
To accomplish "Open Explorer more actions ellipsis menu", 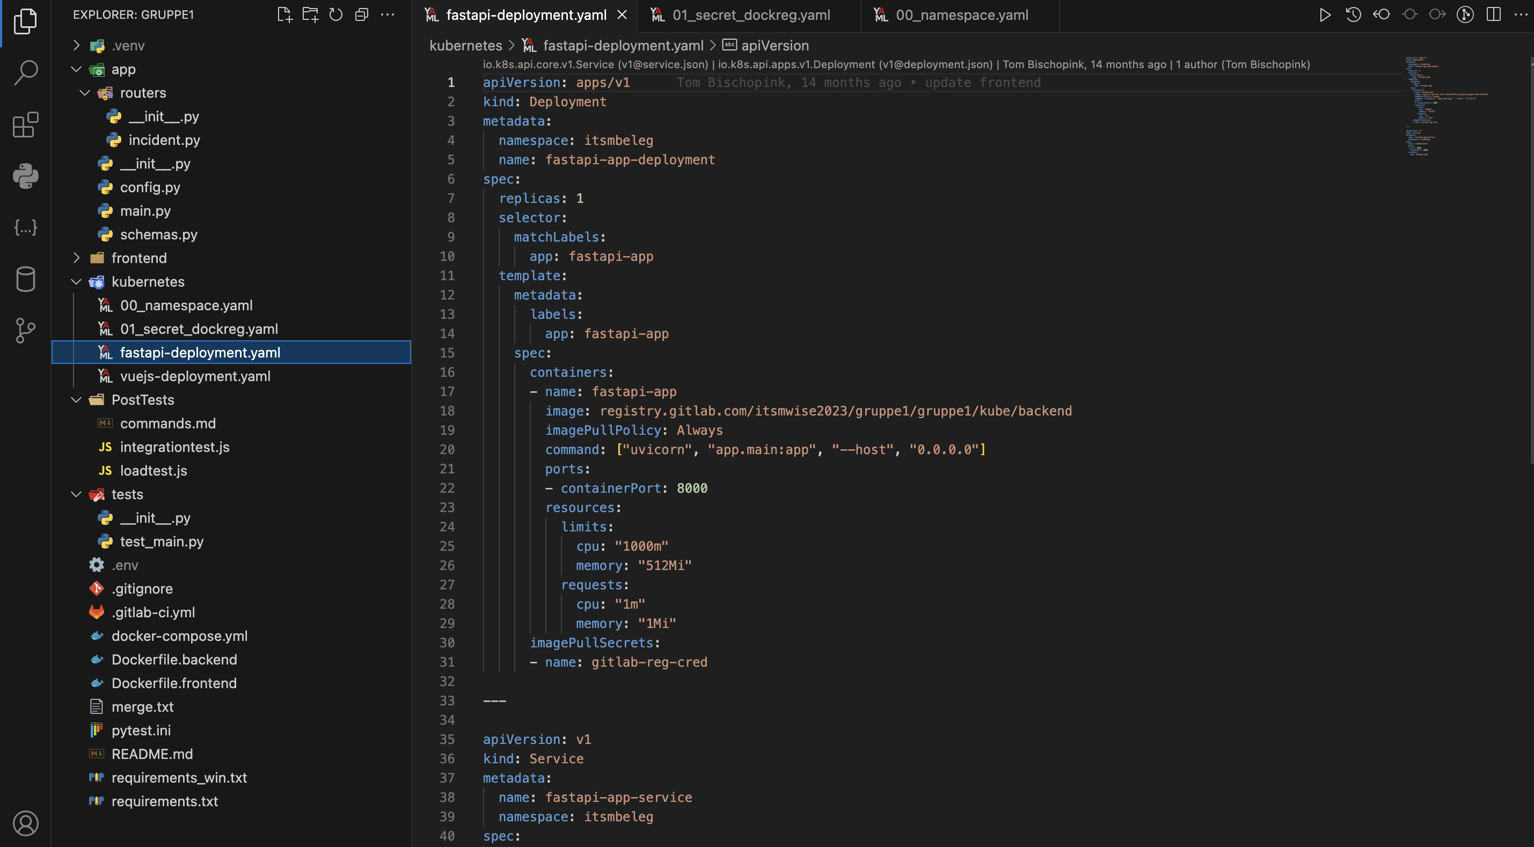I will pyautogui.click(x=388, y=15).
